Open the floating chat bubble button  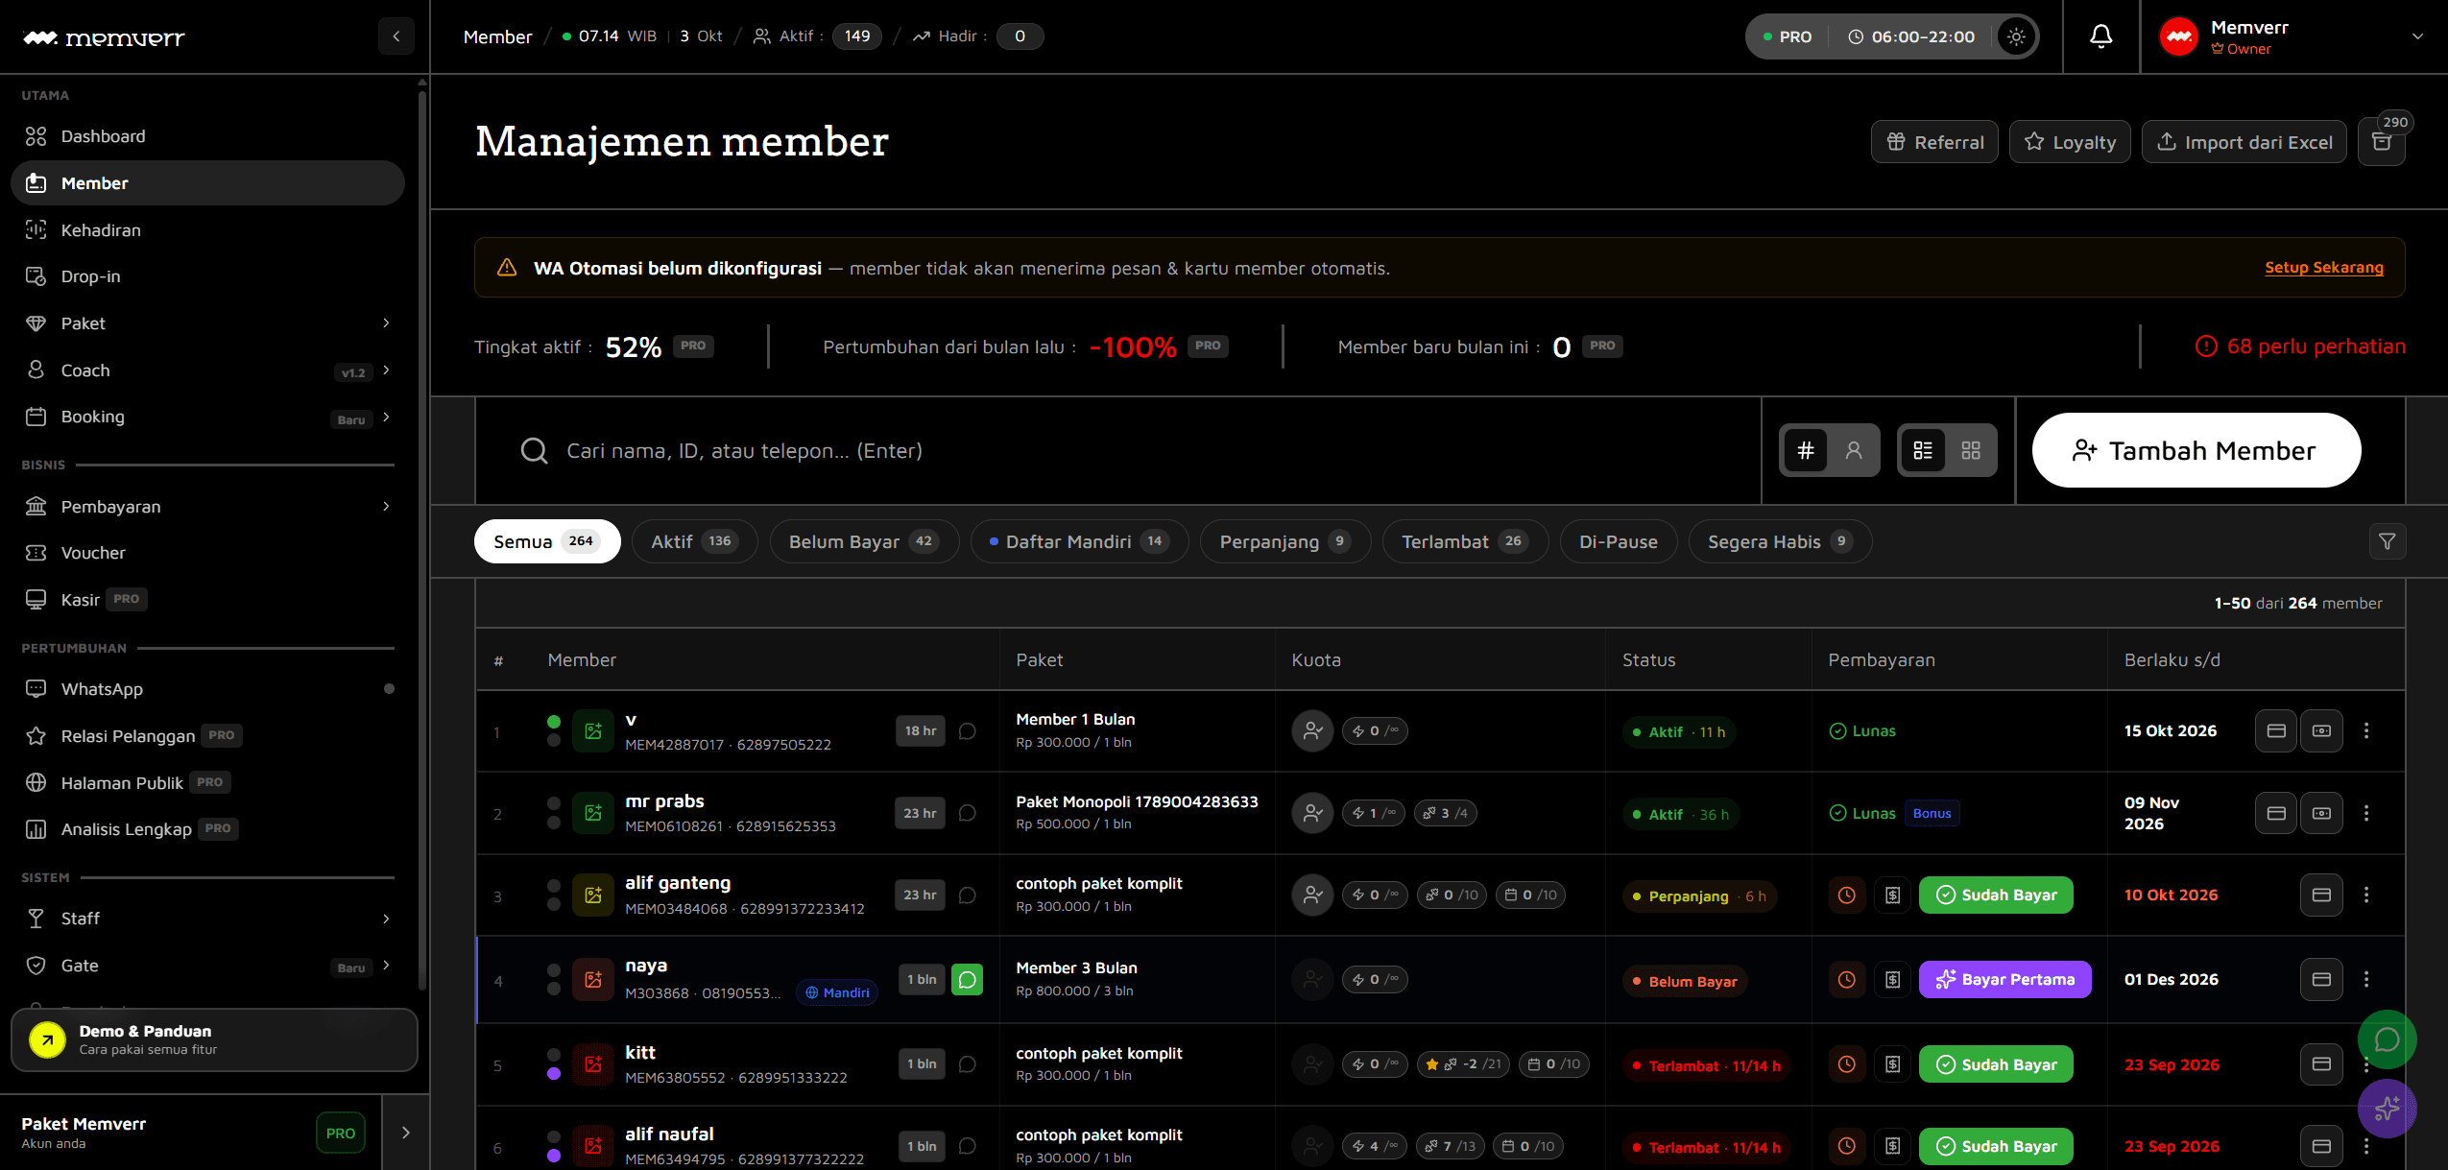[x=2387, y=1039]
